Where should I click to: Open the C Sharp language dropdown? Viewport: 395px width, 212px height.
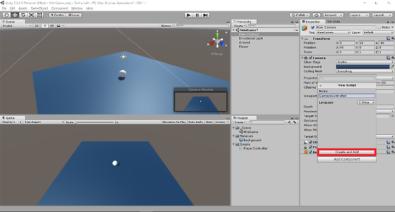(x=366, y=102)
